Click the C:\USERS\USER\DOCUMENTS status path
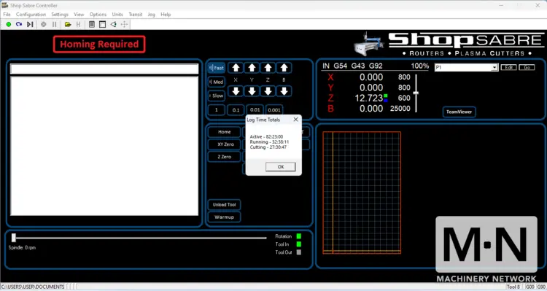547x291 pixels. [x=33, y=287]
